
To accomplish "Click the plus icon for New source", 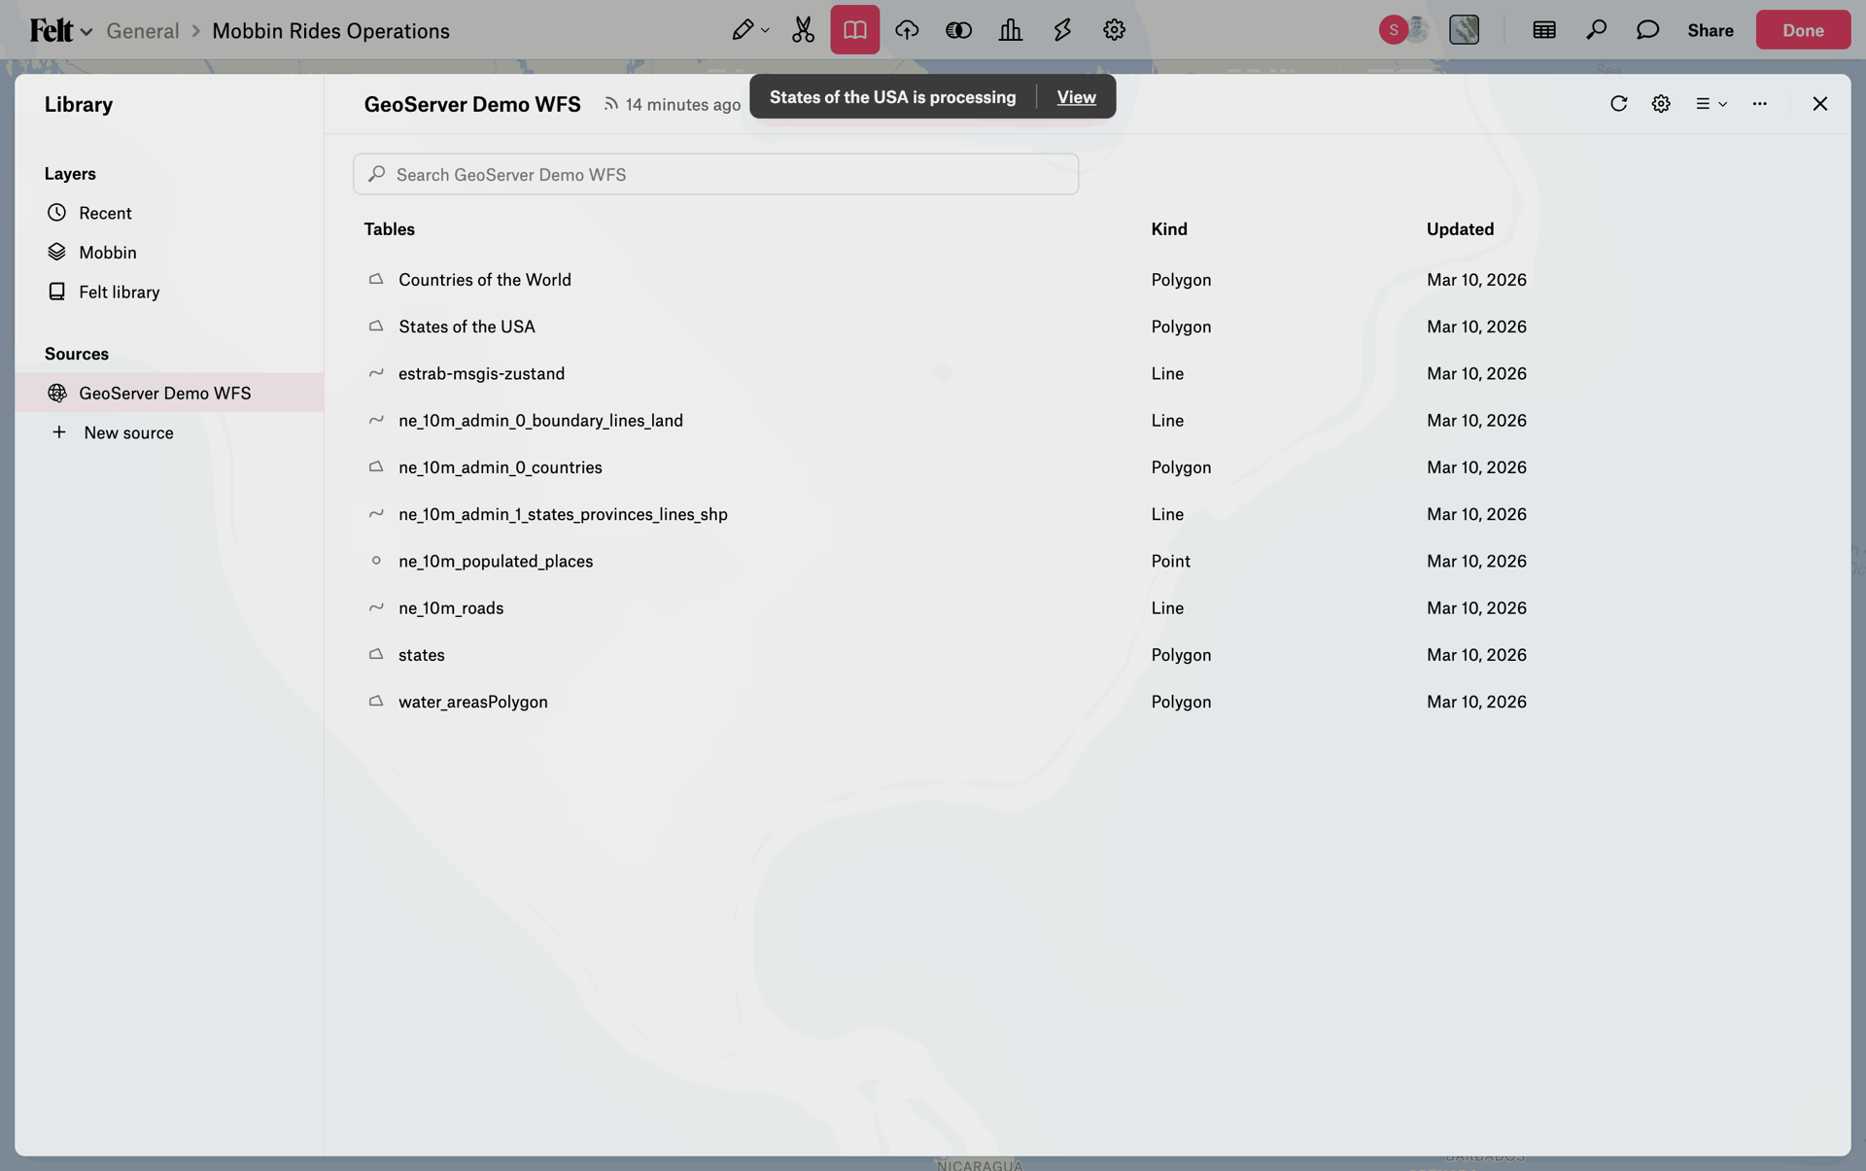I will 59,431.
